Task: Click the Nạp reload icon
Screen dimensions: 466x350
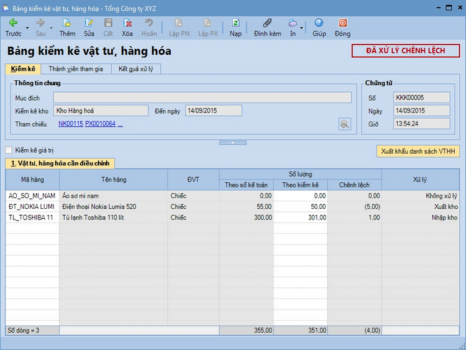Action: pos(235,23)
